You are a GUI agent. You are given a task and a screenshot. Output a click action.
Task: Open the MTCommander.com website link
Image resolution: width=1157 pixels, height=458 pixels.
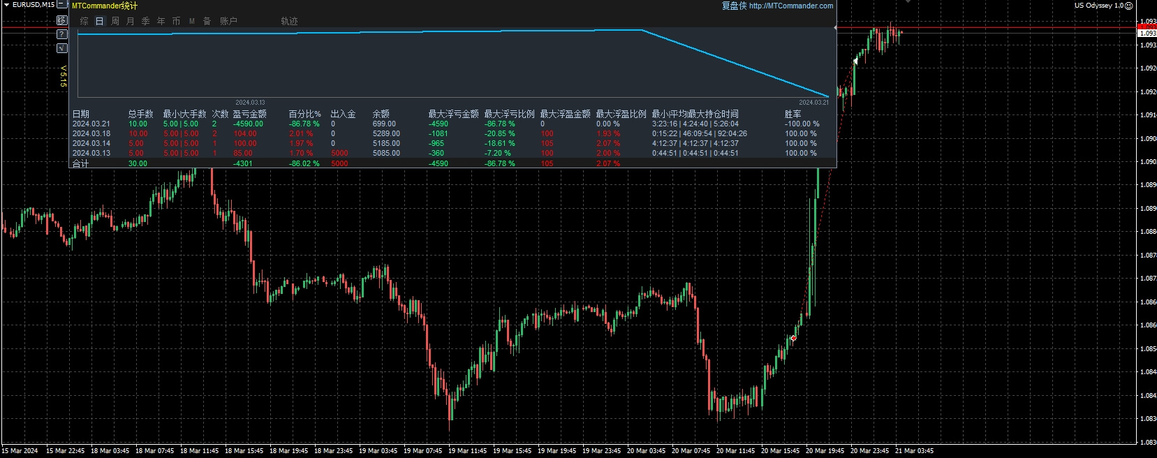click(x=790, y=6)
